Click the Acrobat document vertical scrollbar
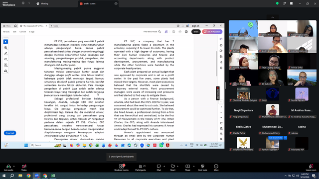Image resolution: width=319 pixels, height=179 pixels. click(x=217, y=64)
